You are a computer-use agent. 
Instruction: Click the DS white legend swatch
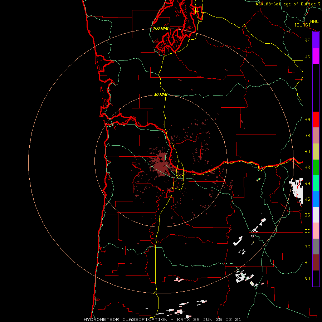click(x=316, y=215)
